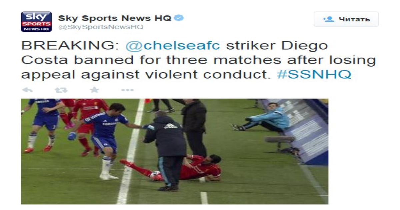Click the add-person icon in the Читать button
This screenshot has width=400, height=210.
click(x=328, y=19)
